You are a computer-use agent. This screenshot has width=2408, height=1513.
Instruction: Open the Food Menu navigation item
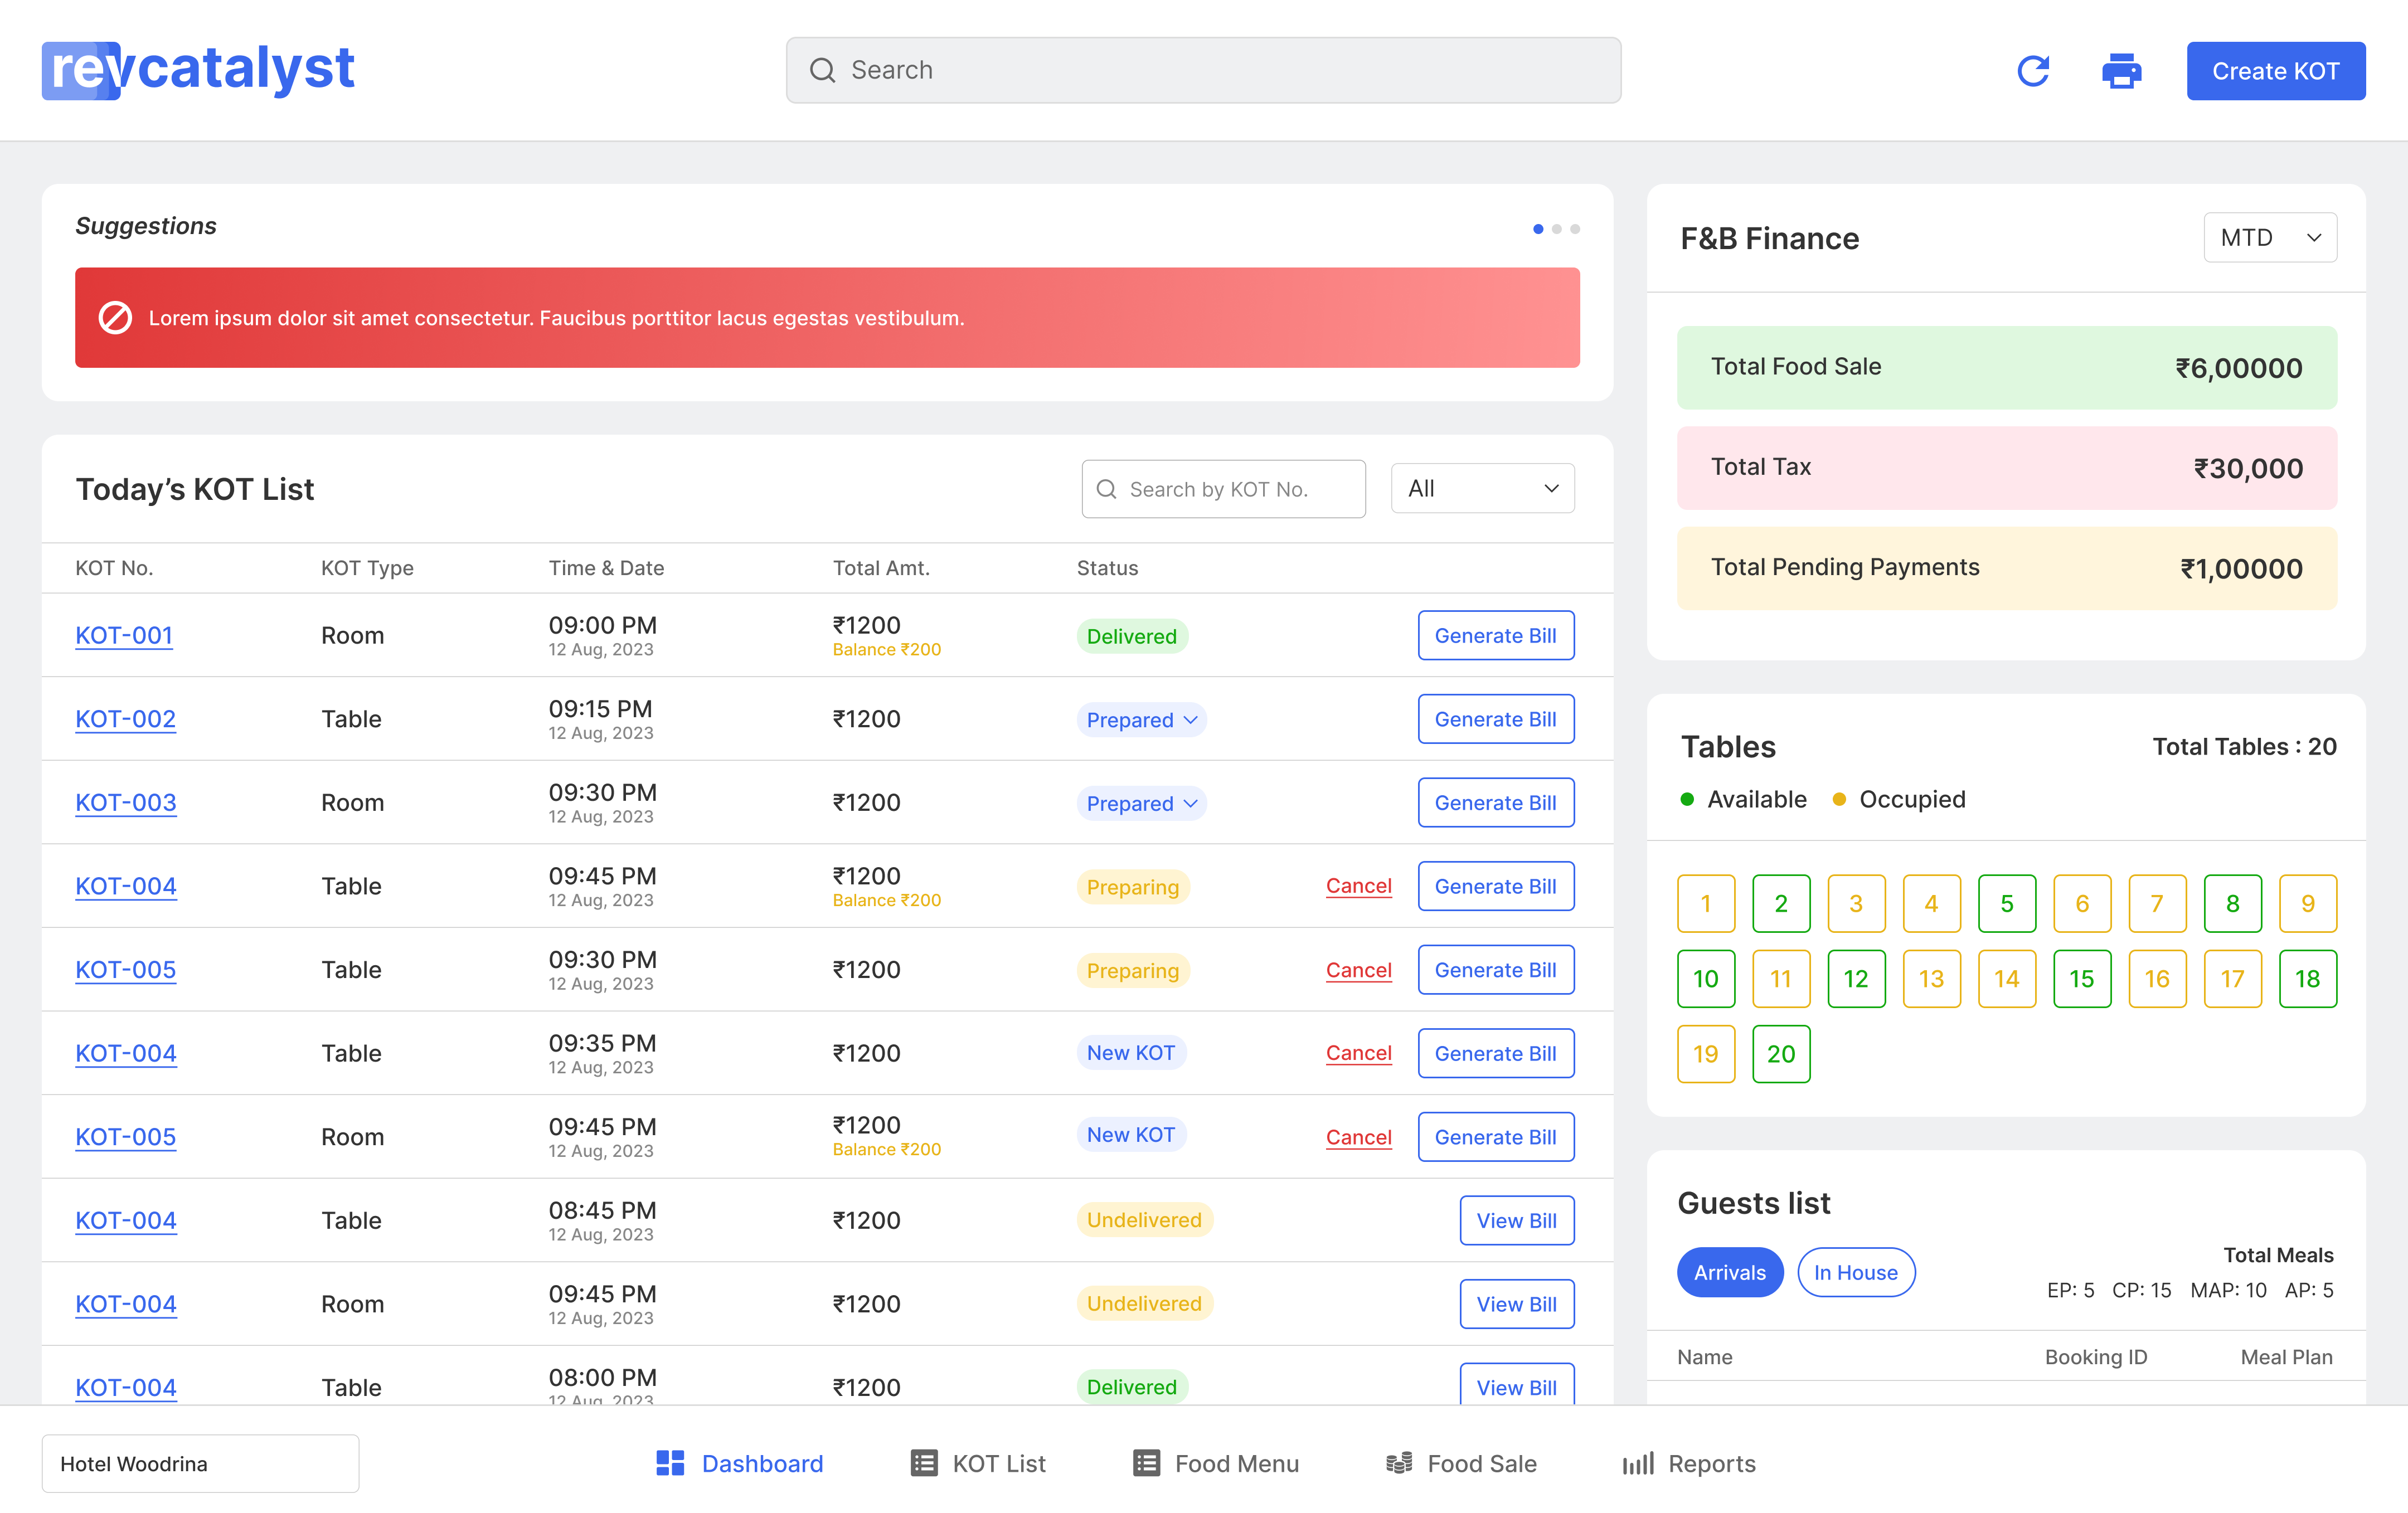1216,1463
